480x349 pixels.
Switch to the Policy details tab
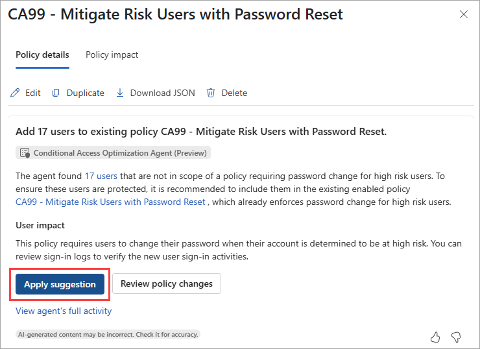tap(42, 54)
